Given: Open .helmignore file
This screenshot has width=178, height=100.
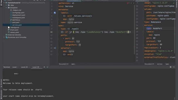Looking at the screenshot, I should click(15, 27).
